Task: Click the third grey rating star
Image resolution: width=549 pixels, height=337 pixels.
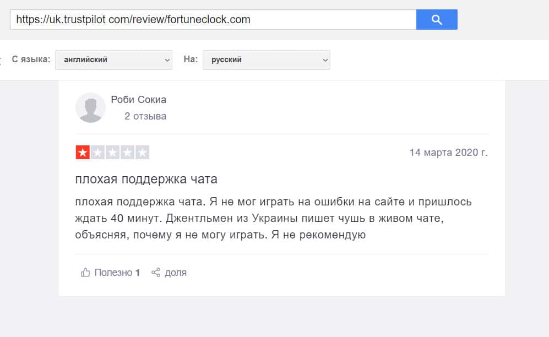Action: click(x=112, y=153)
